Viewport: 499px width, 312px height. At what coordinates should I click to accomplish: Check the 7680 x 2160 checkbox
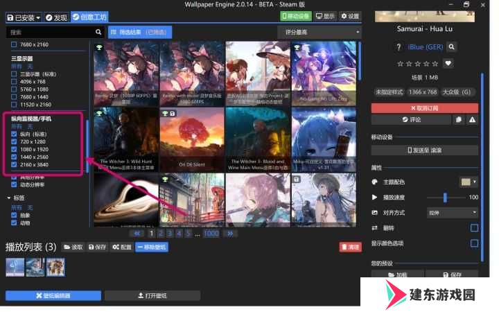(14, 44)
